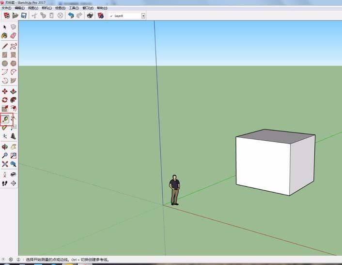
Task: Save the model with floppy icon
Action: tap(24, 16)
